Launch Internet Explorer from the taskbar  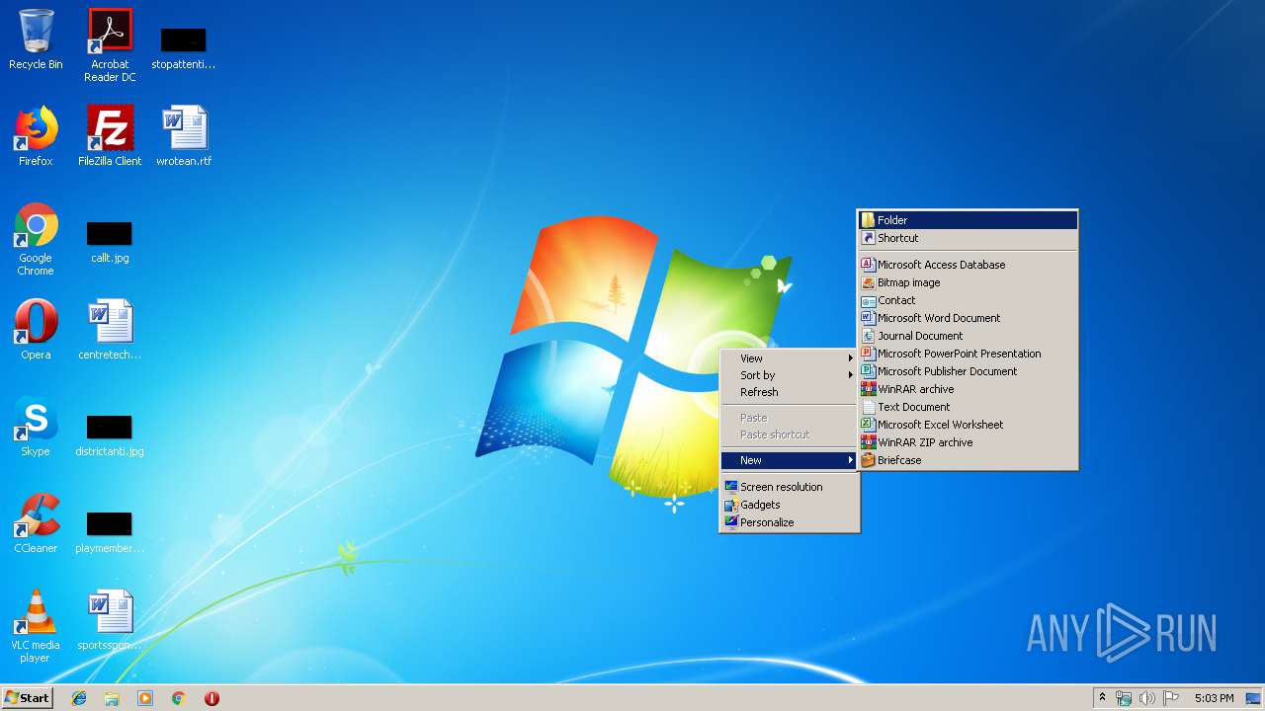point(79,698)
